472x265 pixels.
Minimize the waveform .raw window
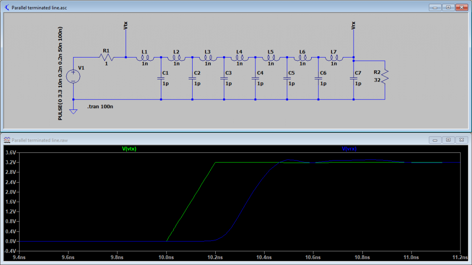coord(435,139)
